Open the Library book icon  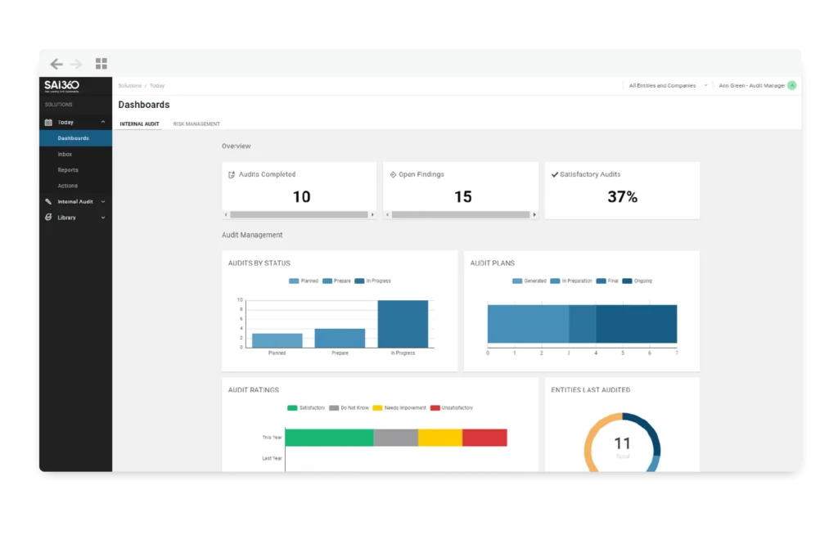[49, 218]
